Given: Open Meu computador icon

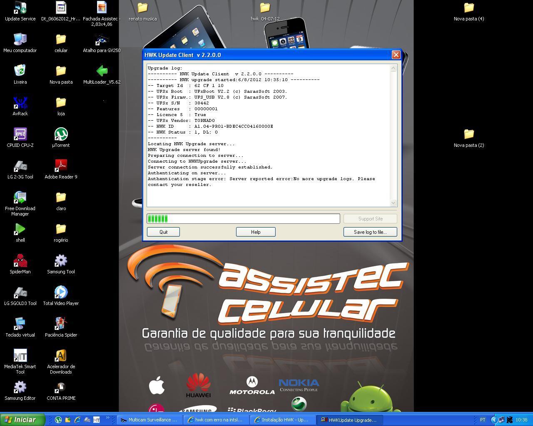Looking at the screenshot, I should click(20, 43).
